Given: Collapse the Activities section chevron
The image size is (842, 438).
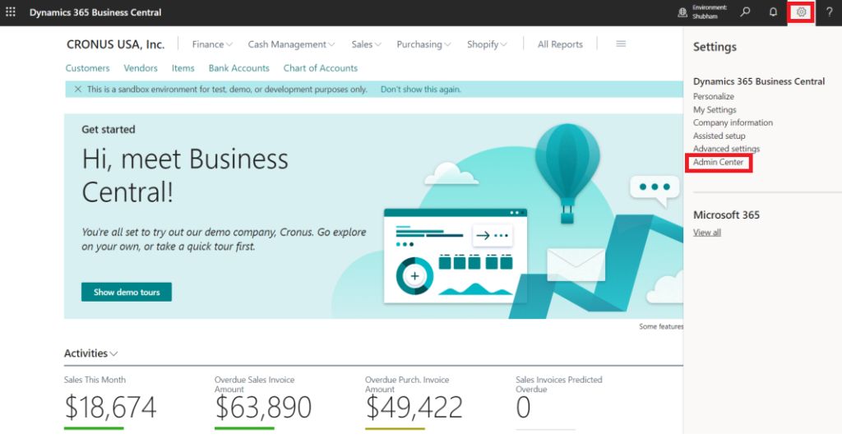Looking at the screenshot, I should [113, 353].
